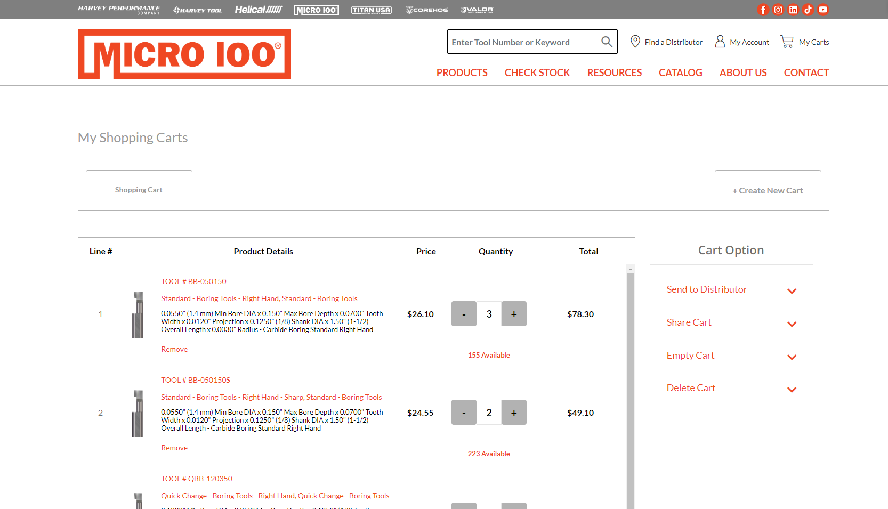
Task: Open the LinkedIn social icon
Action: click(x=793, y=10)
